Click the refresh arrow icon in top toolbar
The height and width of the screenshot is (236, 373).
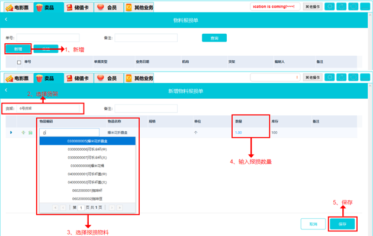(x=342, y=7)
